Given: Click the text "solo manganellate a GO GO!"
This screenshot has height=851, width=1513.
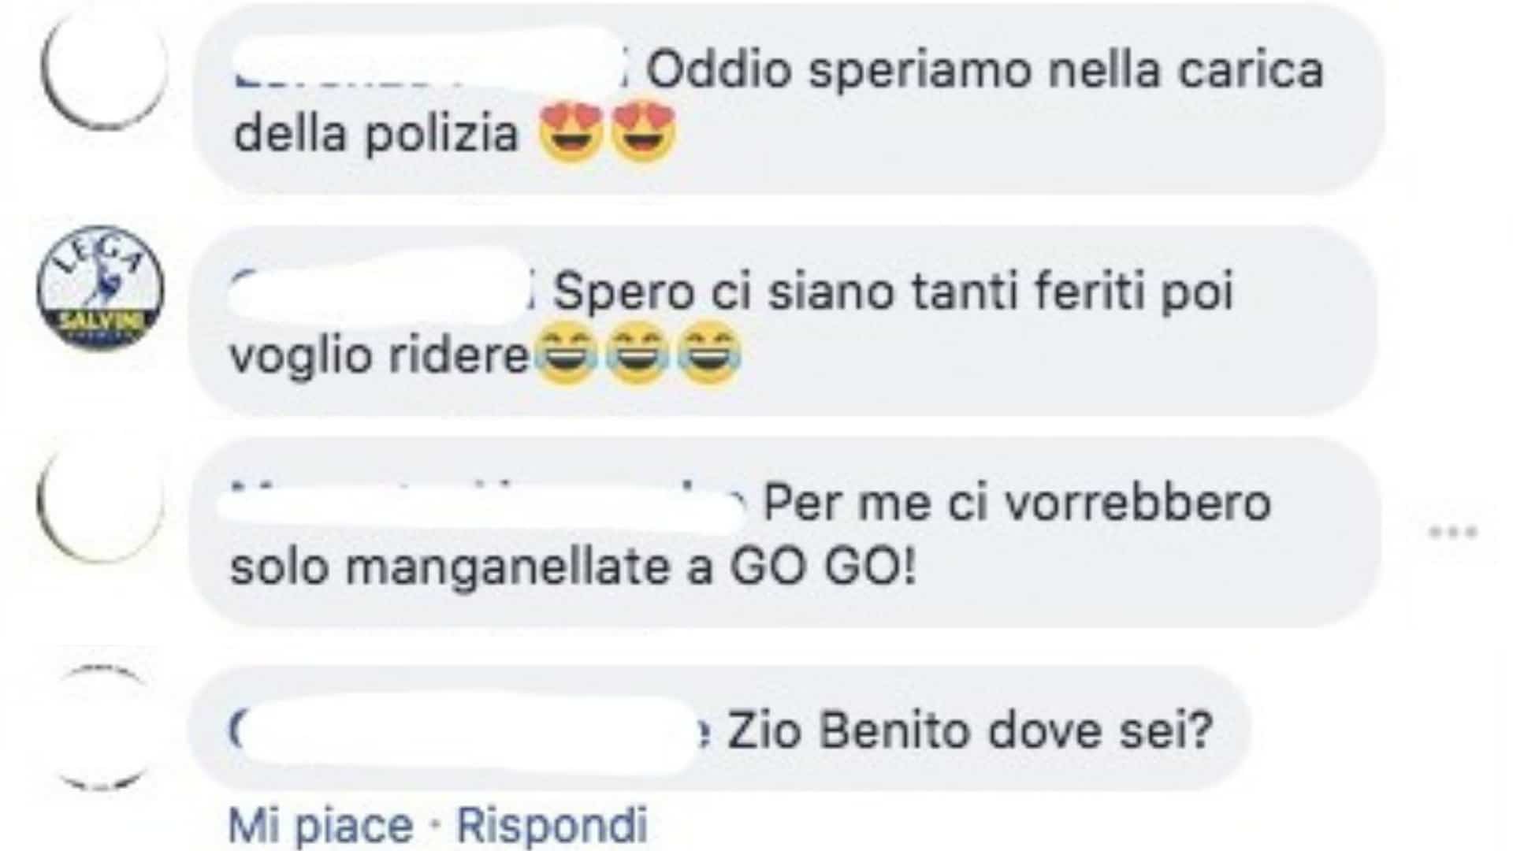Looking at the screenshot, I should click(x=573, y=567).
